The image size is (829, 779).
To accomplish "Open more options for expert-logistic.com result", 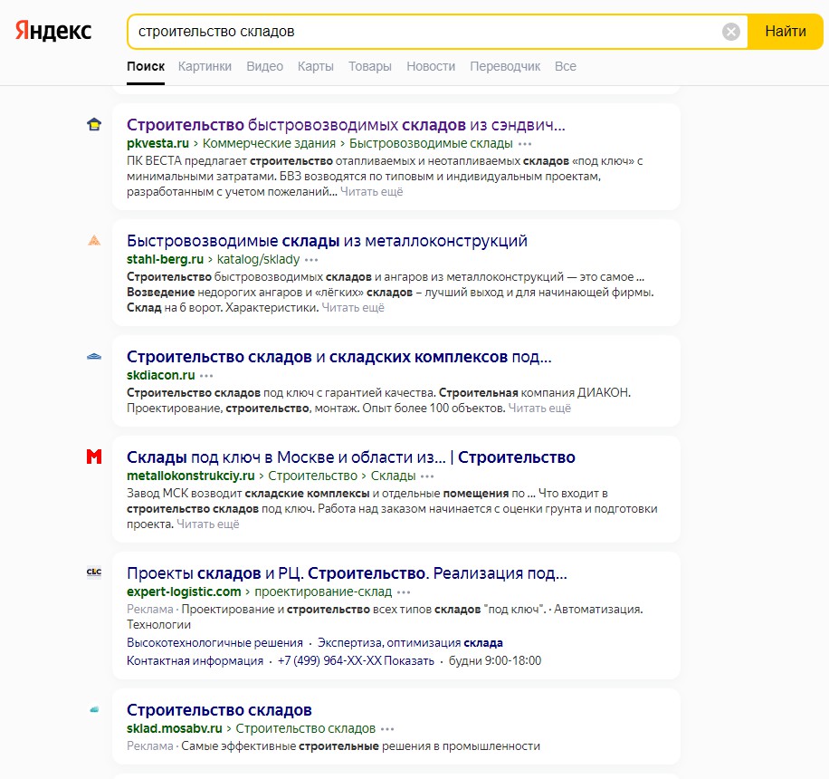I will 404,592.
